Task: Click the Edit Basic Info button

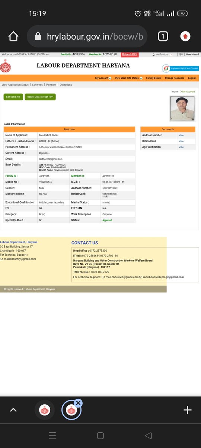Action: point(13,97)
